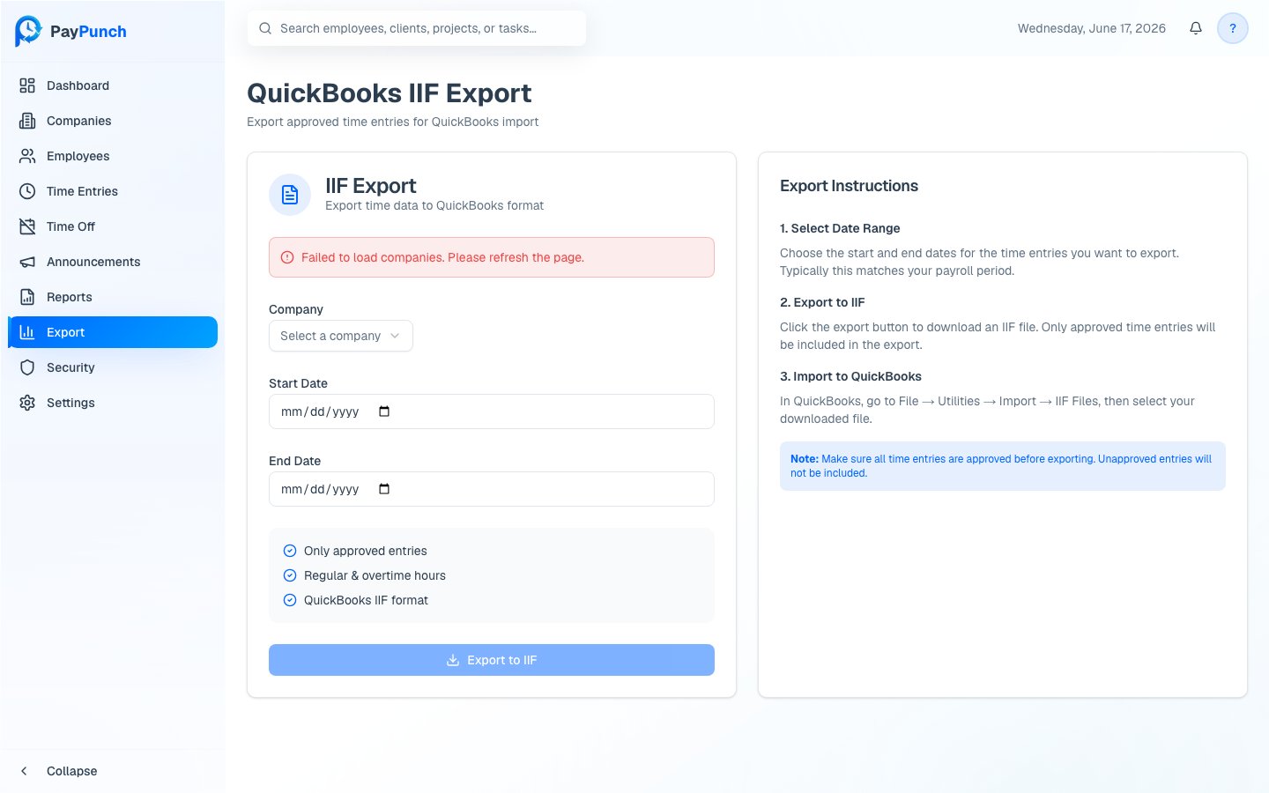This screenshot has height=793, width=1269.
Task: Focus the search employees input field
Action: 417,28
